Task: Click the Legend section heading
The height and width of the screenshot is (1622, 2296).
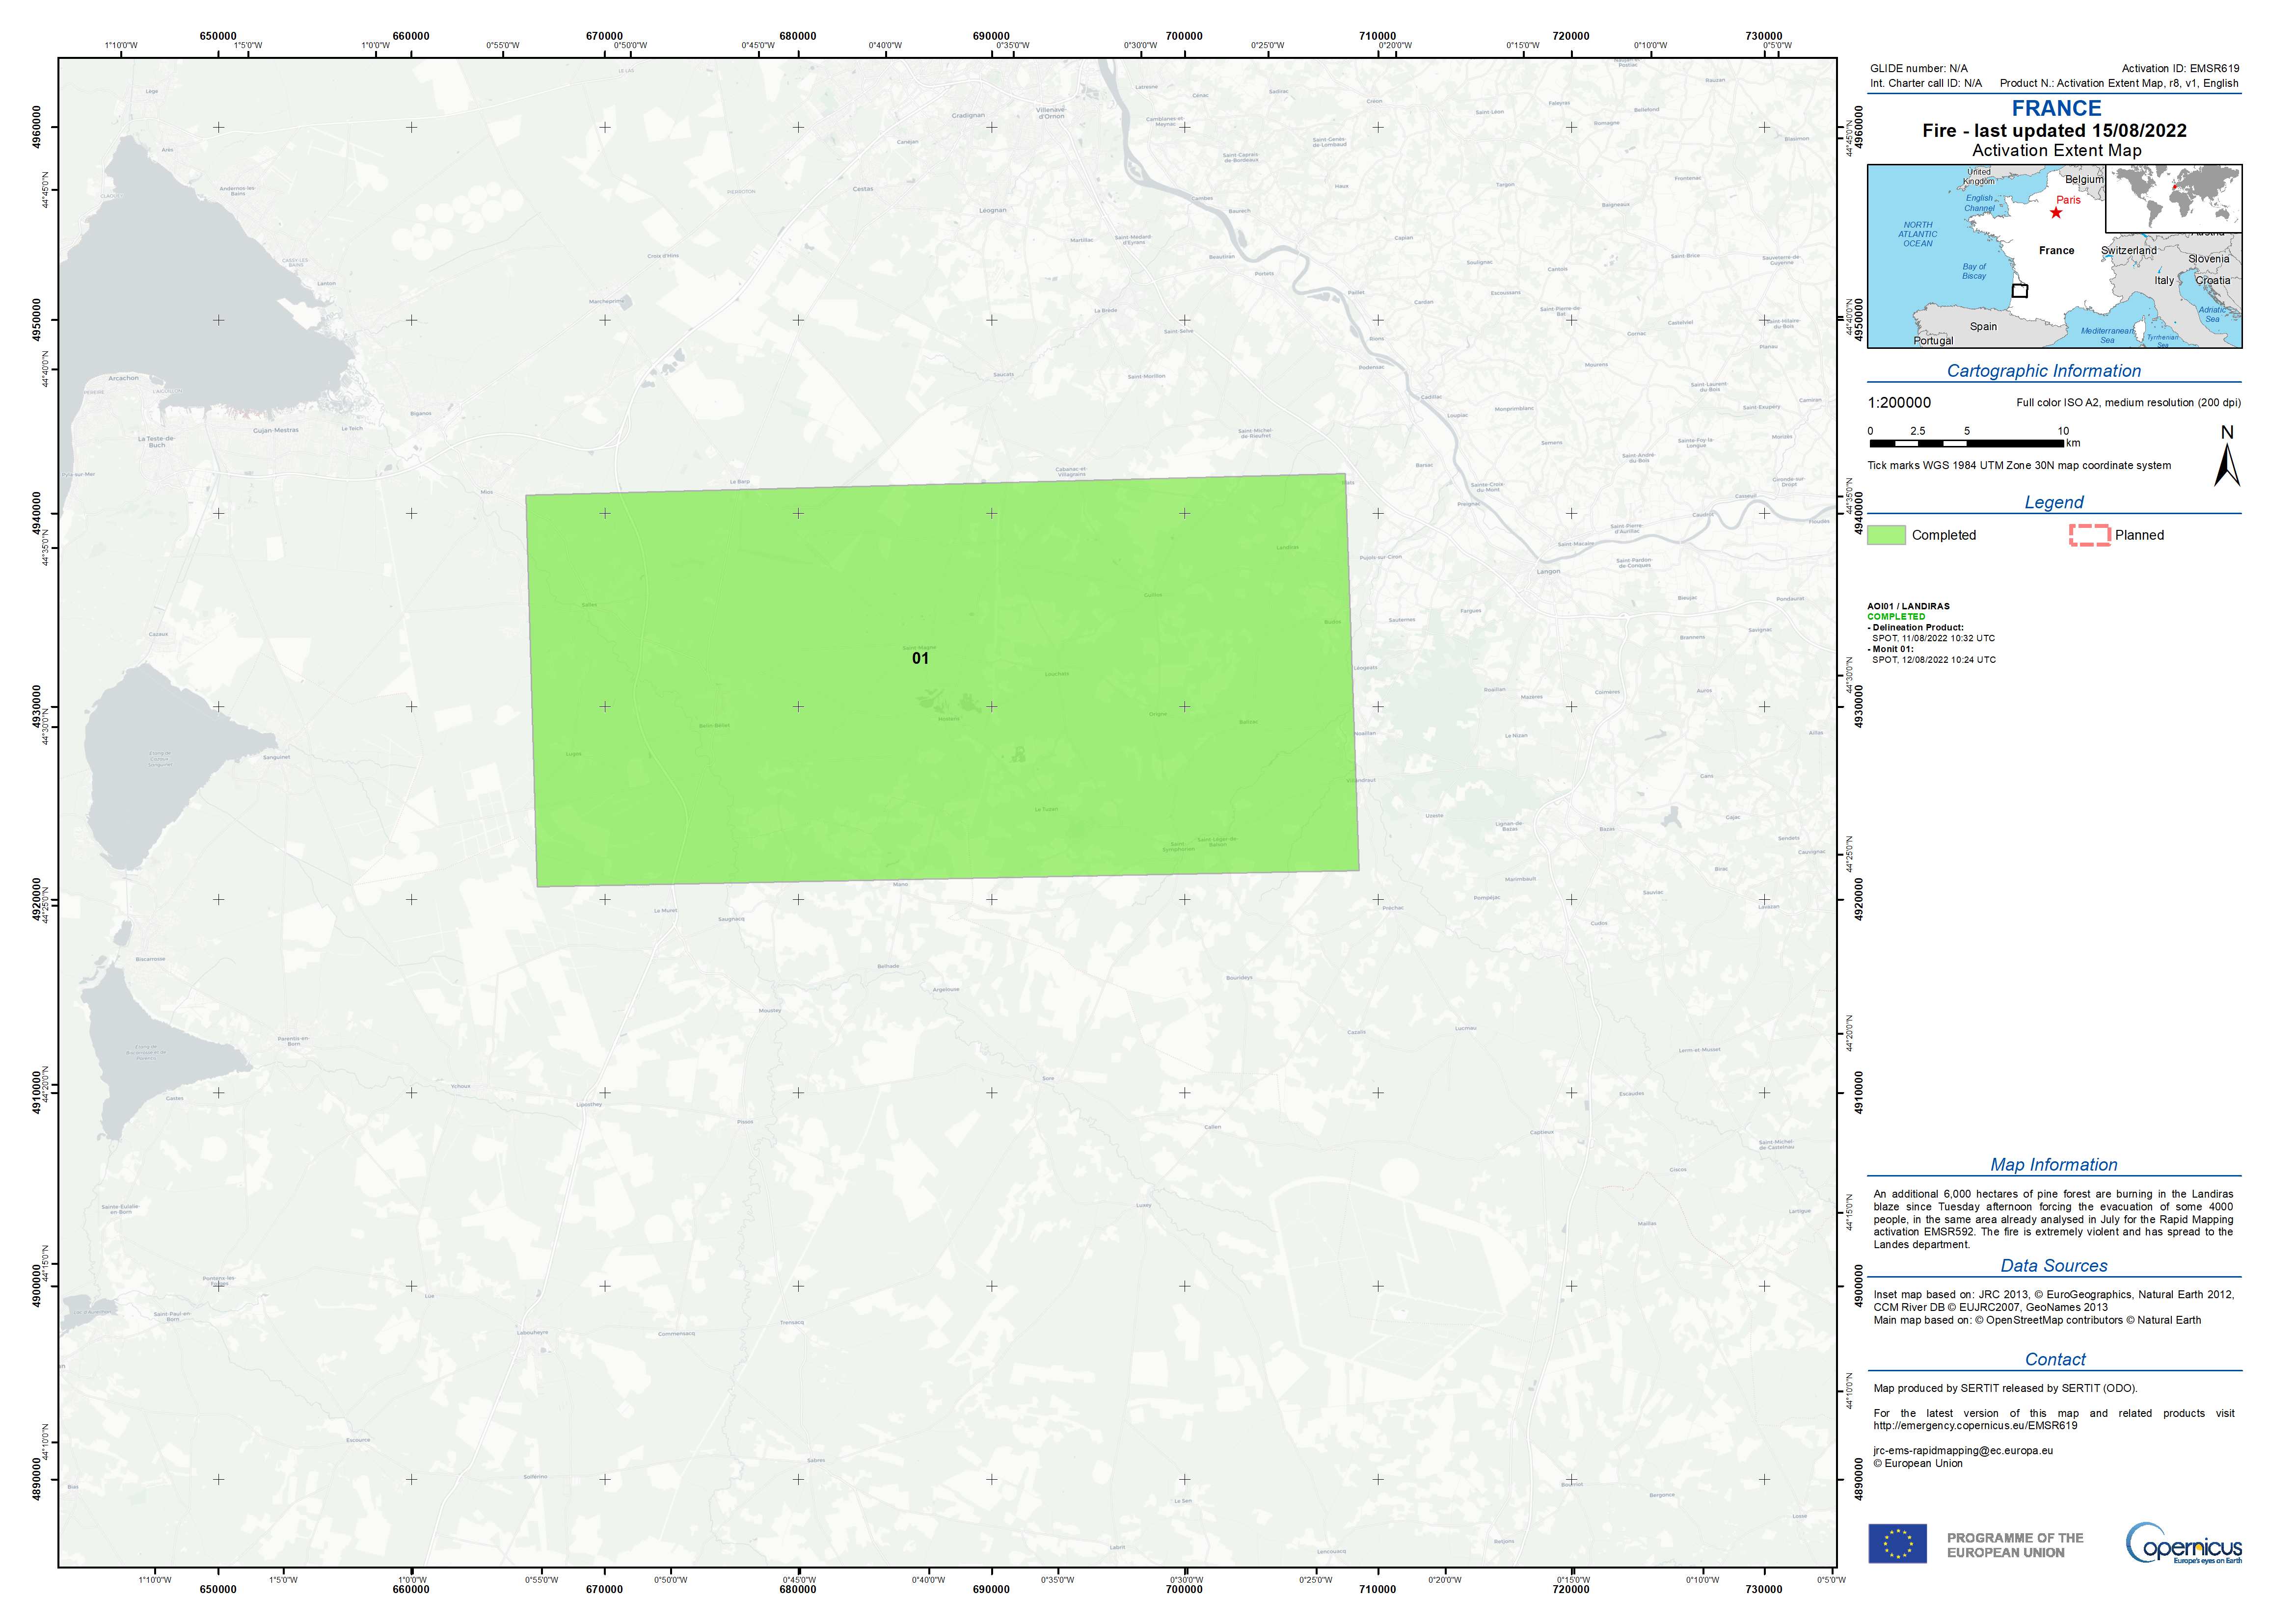Action: coord(2054,503)
